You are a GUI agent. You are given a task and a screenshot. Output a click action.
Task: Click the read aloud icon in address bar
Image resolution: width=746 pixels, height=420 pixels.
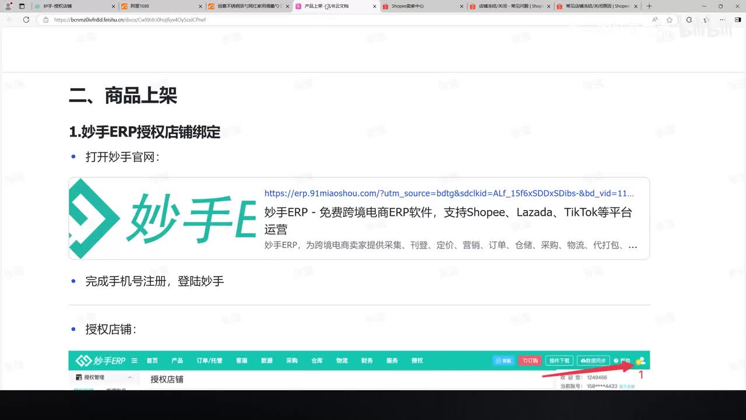pyautogui.click(x=655, y=19)
